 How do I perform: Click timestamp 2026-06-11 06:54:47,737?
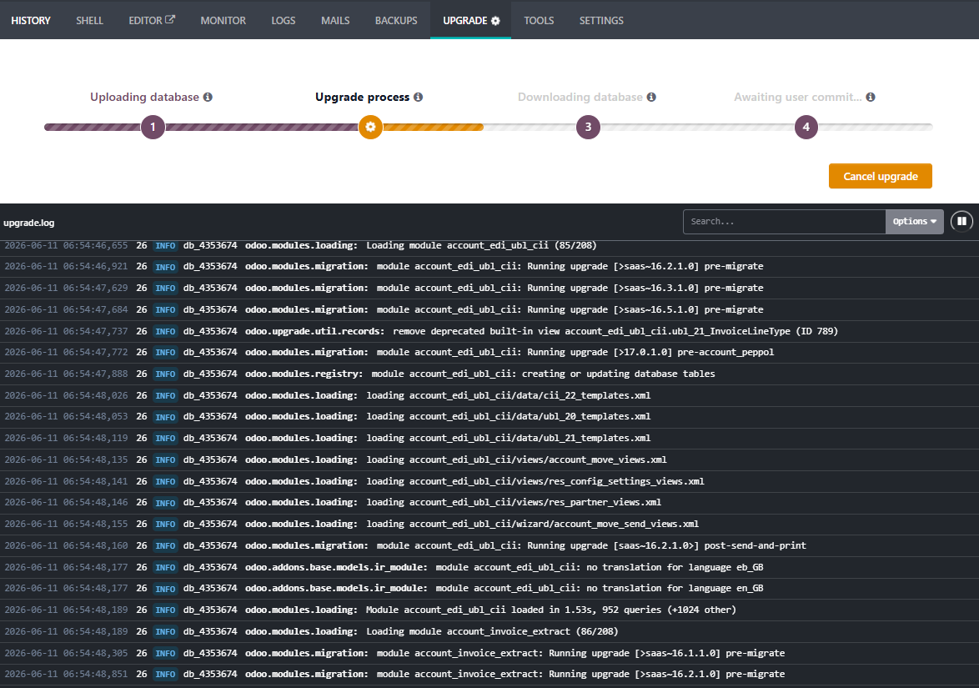[66, 332]
